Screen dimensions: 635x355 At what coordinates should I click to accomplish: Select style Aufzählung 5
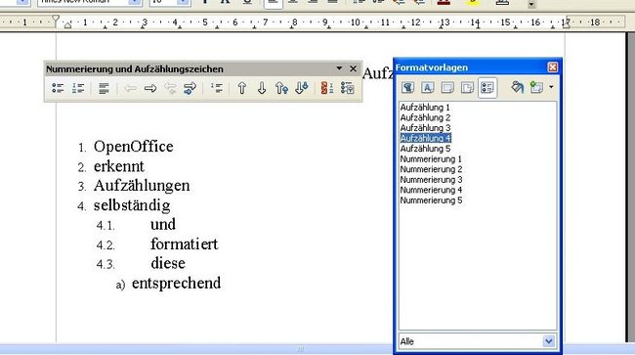(x=425, y=149)
